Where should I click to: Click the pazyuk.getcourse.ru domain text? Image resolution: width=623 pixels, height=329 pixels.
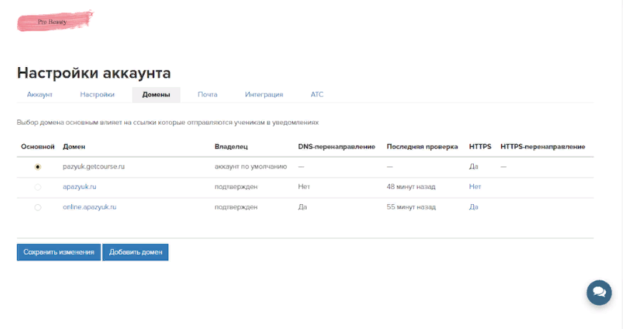pos(93,166)
